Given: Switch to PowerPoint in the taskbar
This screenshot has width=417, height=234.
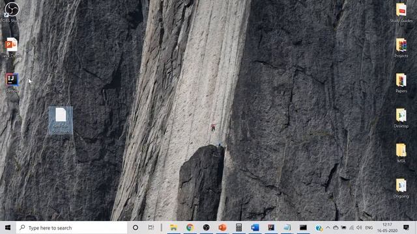Looking at the screenshot, I should tap(222, 227).
